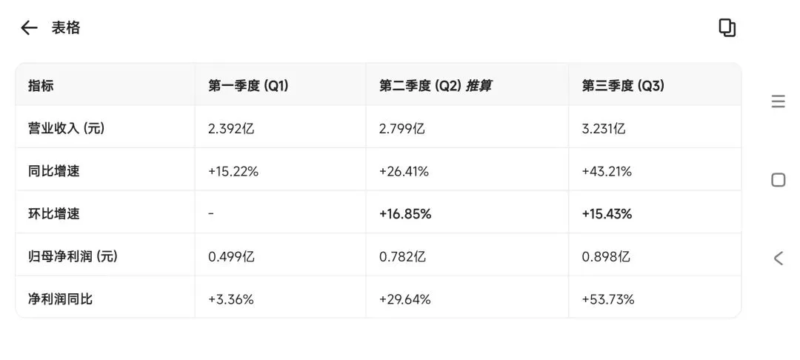The height and width of the screenshot is (360, 800).
Task: Go back using the left arrow icon
Action: coord(29,27)
